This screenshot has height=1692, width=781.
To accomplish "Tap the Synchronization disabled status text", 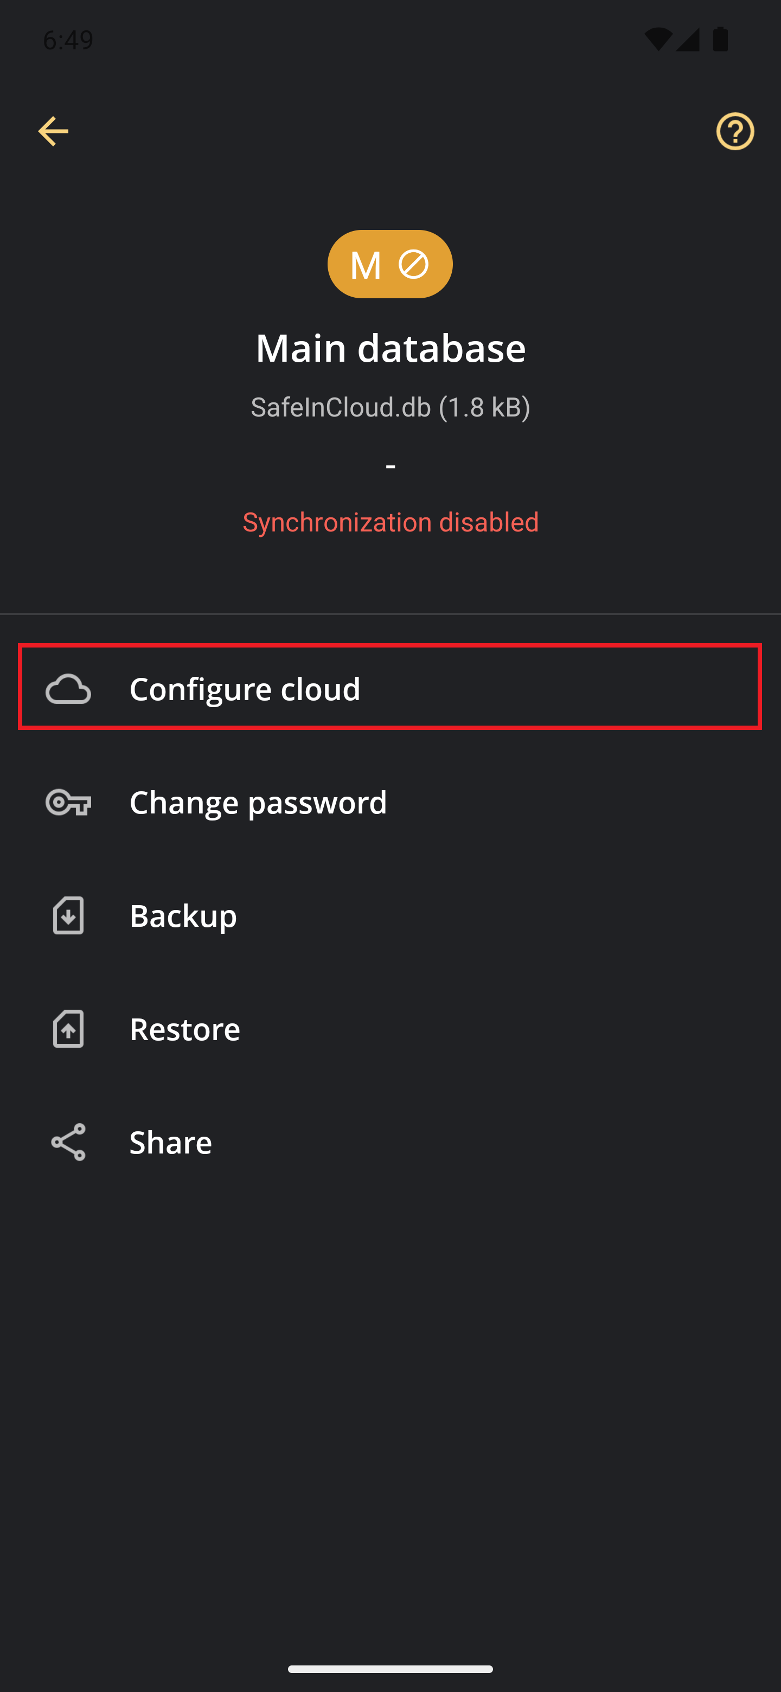I will (x=391, y=522).
